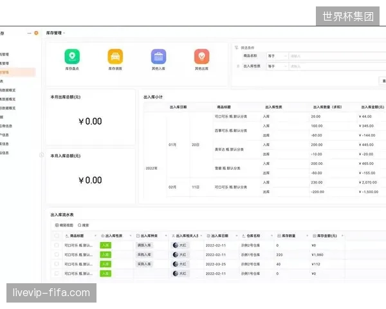Tick the checkbox for the 2022-03-25 row
The width and height of the screenshot is (386, 309).
coord(57,264)
